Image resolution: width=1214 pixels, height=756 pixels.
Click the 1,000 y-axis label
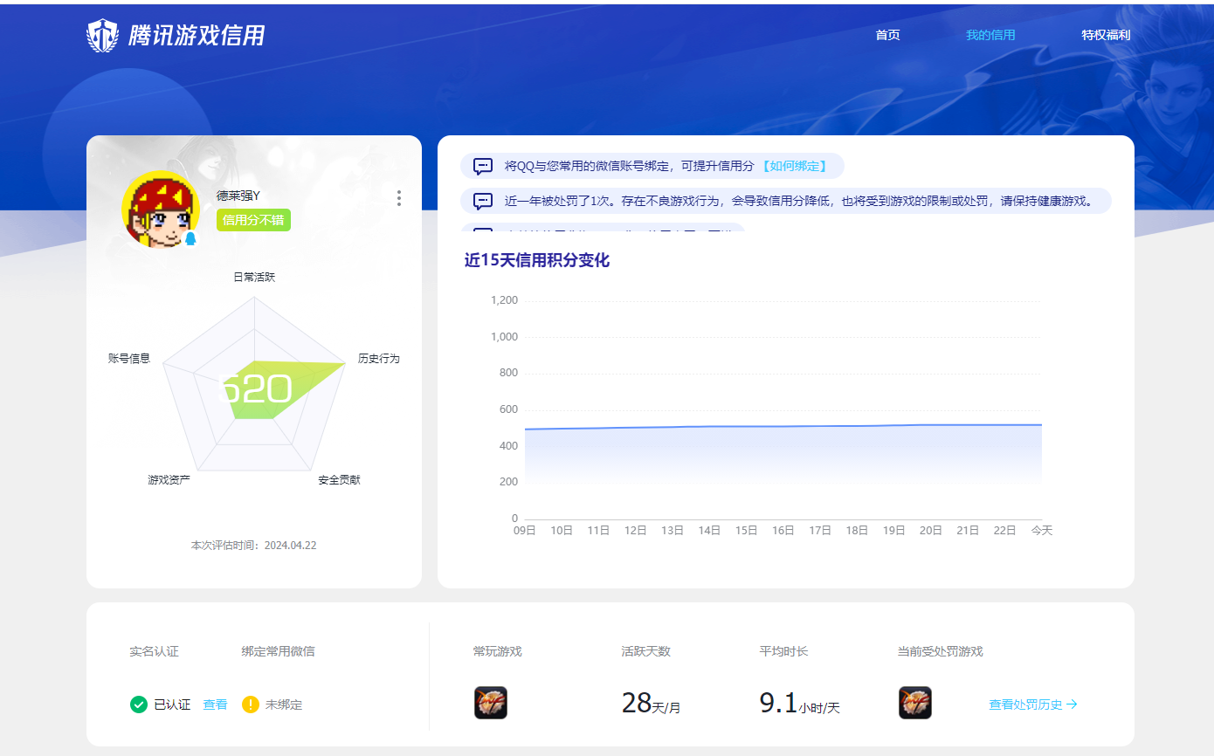(x=504, y=337)
